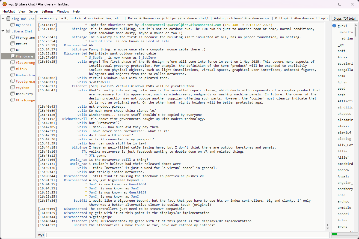Image resolution: width=359 pixels, height=239 pixels.
Task: Click the lag meter progress bar
Action: pyautogui.click(x=344, y=234)
